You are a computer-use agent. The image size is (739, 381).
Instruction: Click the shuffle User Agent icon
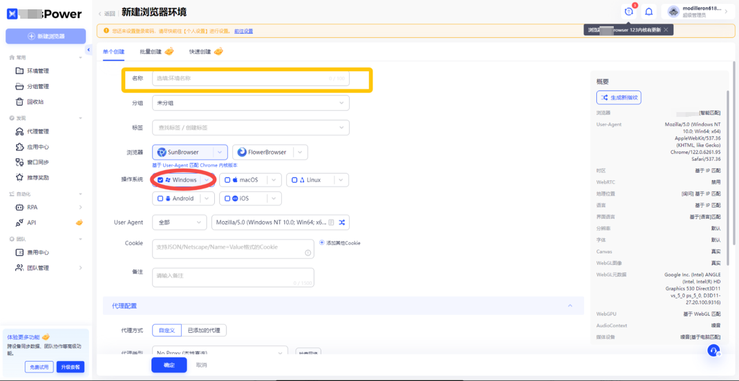tap(342, 222)
